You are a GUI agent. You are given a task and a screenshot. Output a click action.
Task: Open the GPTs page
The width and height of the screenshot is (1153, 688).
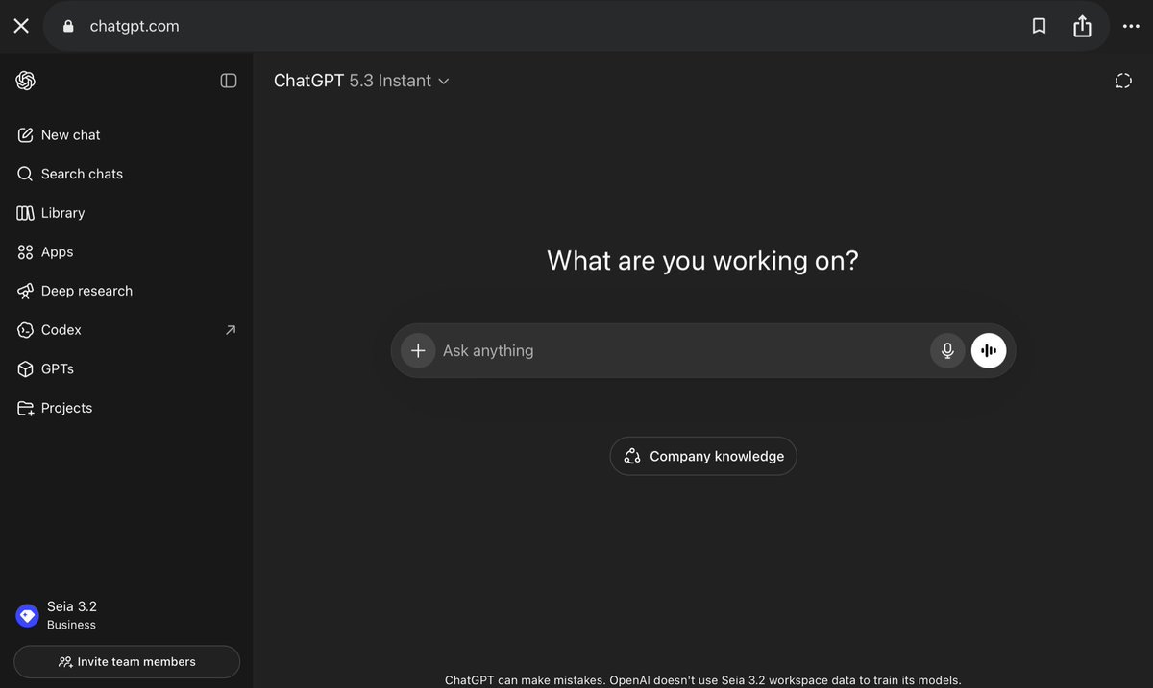(126, 368)
